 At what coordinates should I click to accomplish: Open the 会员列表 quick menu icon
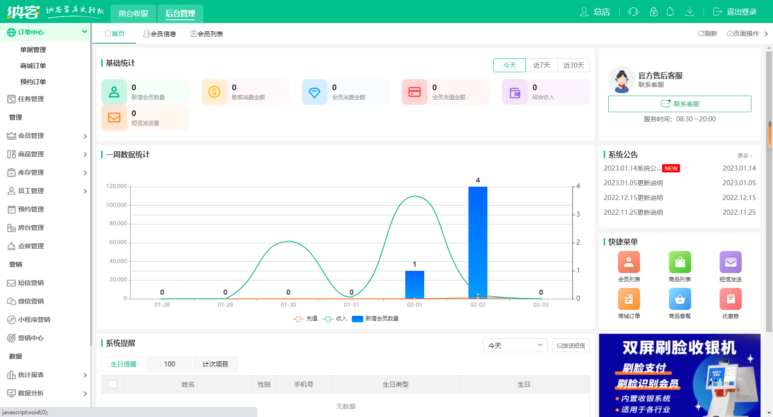point(629,262)
